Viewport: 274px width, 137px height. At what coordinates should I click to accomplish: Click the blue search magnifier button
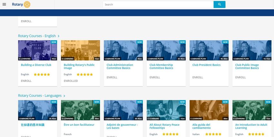coord(219,5)
